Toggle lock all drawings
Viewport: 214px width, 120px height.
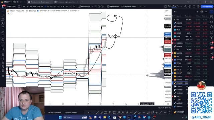[3, 63]
